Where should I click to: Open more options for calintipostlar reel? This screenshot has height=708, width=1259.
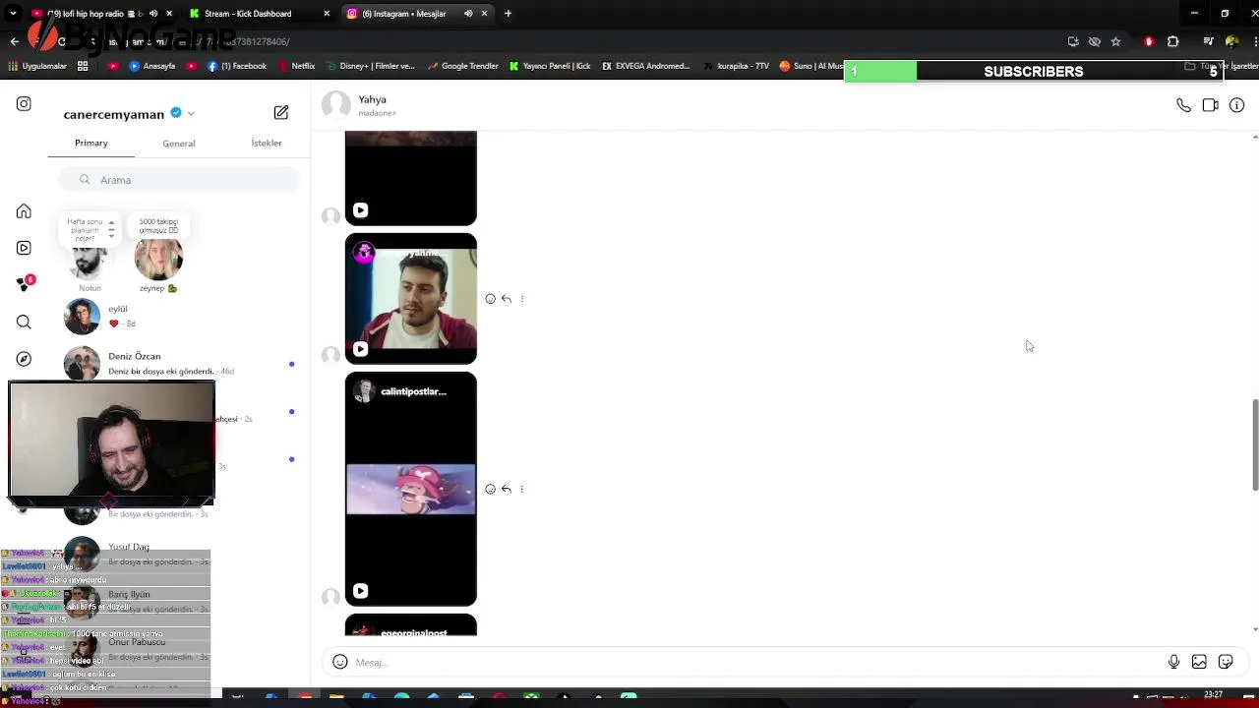click(521, 489)
